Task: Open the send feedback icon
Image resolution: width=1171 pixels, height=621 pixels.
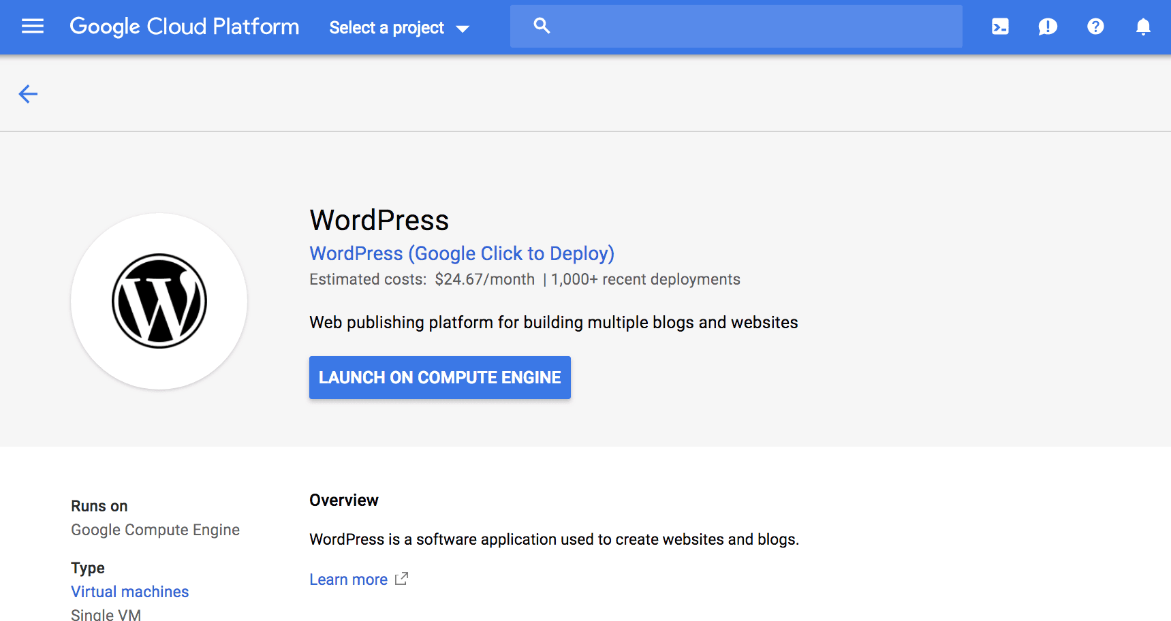Action: (x=1048, y=27)
